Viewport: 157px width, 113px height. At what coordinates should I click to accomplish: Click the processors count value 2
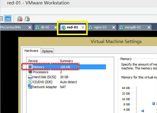(x=61, y=72)
